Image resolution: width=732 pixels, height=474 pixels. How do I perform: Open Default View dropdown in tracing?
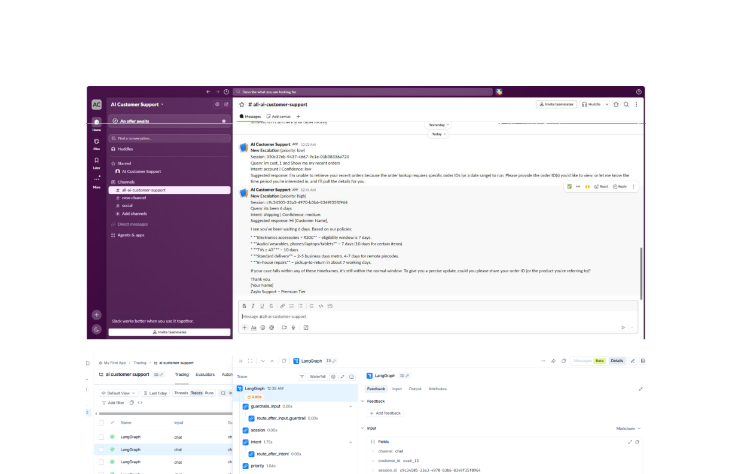(118, 393)
